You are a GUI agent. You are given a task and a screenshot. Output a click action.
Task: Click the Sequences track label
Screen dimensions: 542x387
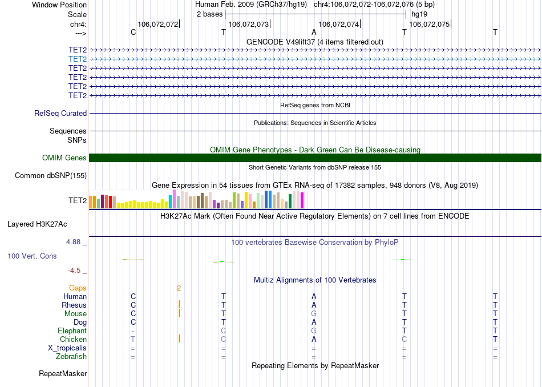(x=68, y=131)
